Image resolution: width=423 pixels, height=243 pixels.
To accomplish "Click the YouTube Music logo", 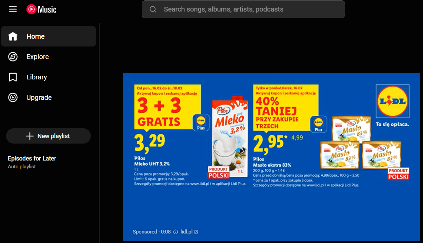I will pyautogui.click(x=41, y=9).
